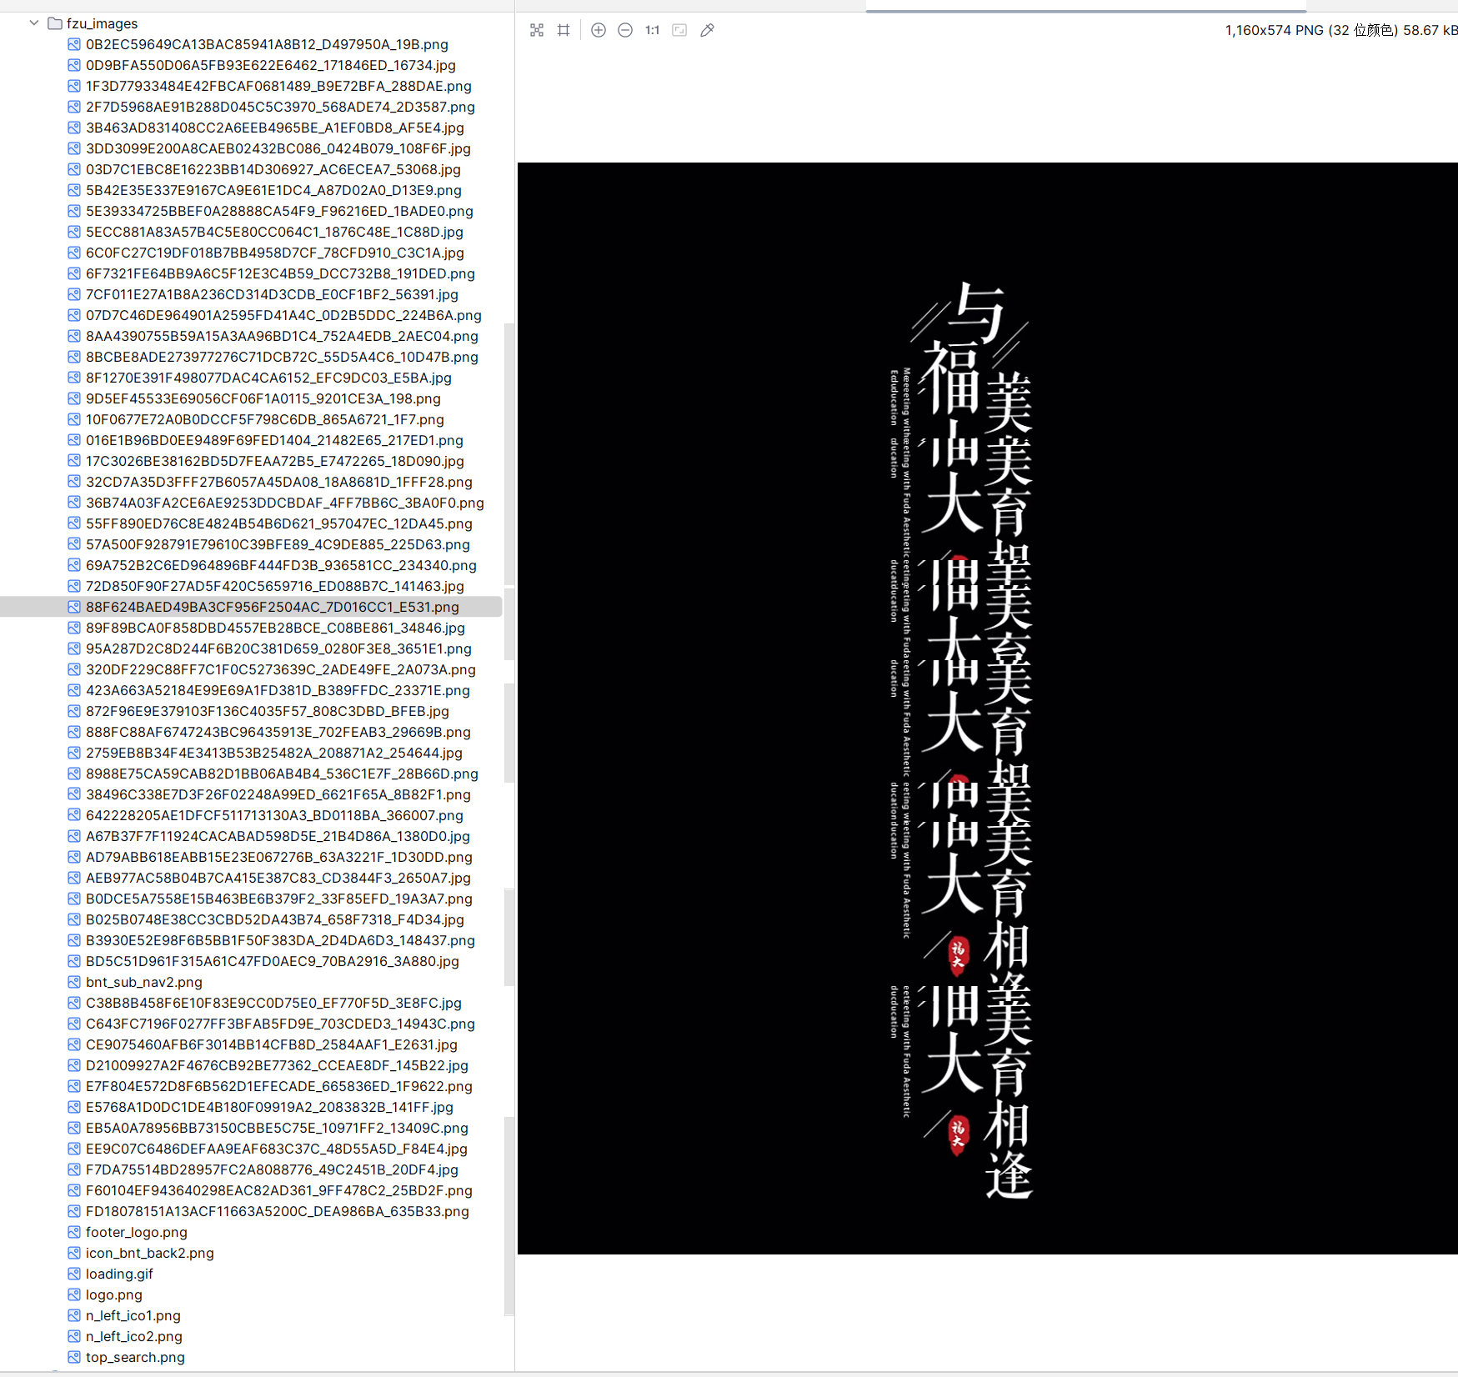This screenshot has height=1377, width=1458.
Task: Select 8F1270E391F498077DAC4CA6152_EFC9DC03_E5BA.jpg
Action: (268, 378)
